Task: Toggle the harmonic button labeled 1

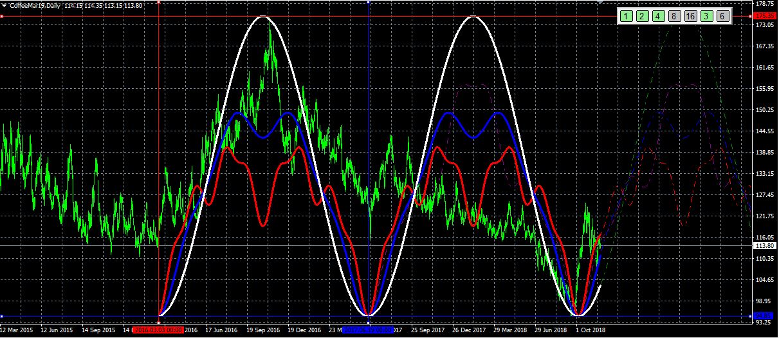Action: pyautogui.click(x=626, y=16)
